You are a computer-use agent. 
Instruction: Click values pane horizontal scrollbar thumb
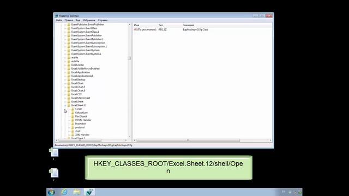[x=188, y=140]
